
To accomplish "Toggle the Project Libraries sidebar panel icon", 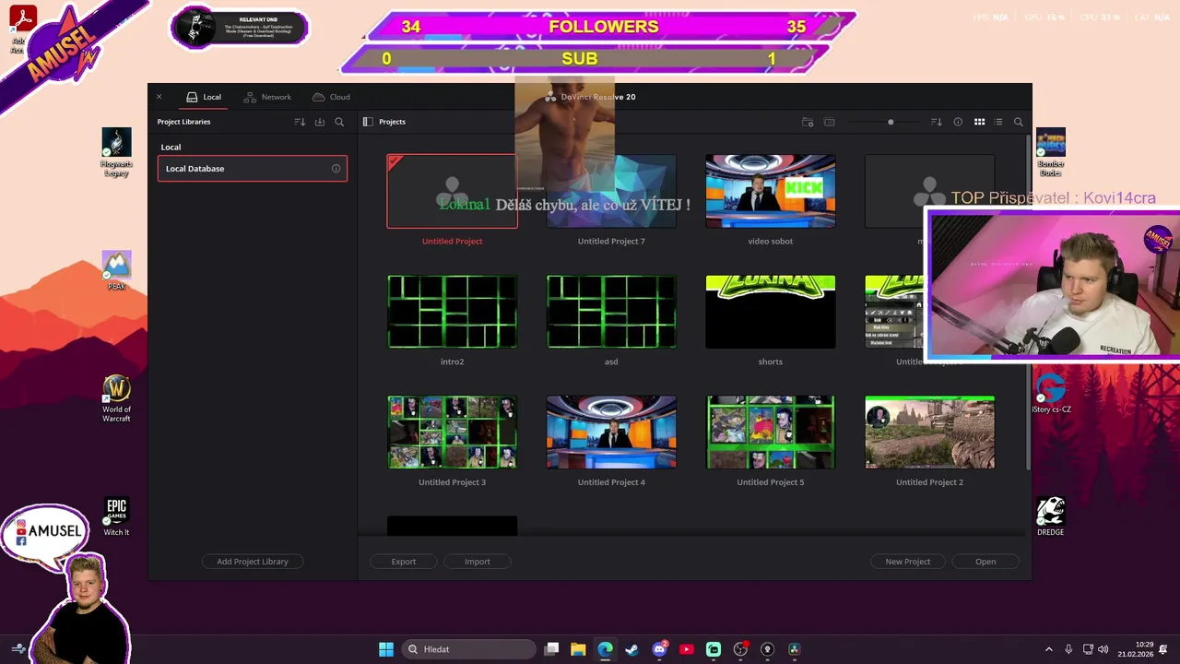I will pos(368,122).
